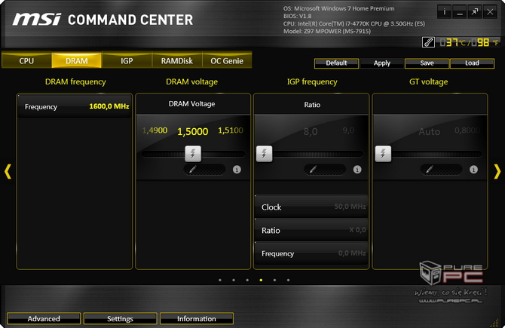
Task: Select the sixth page indicator dot
Action: (x=288, y=280)
